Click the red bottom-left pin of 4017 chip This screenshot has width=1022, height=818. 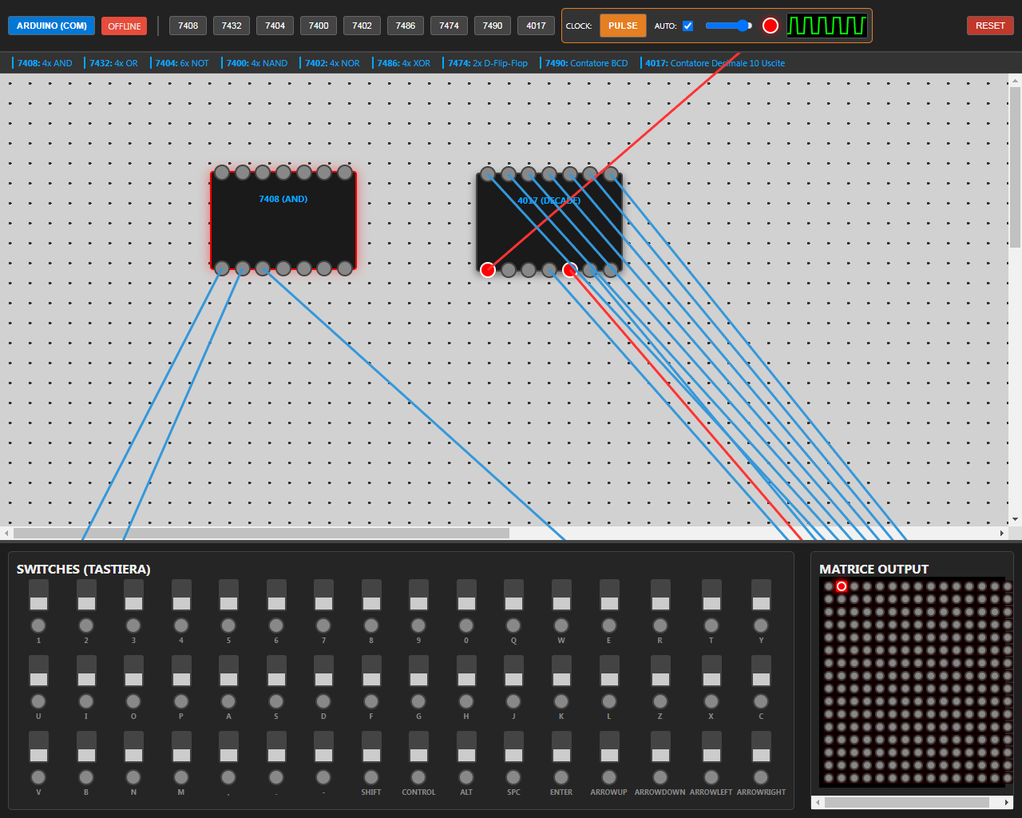point(488,270)
